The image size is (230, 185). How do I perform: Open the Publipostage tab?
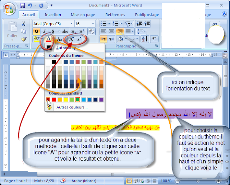point(147,15)
